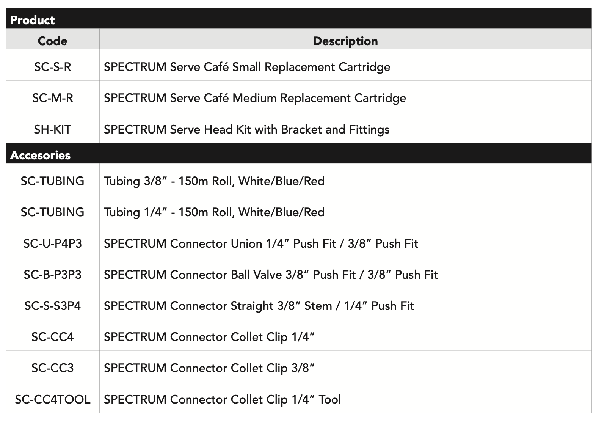Click the SC-CC4 code cell
This screenshot has height=421, width=596.
tap(52, 336)
